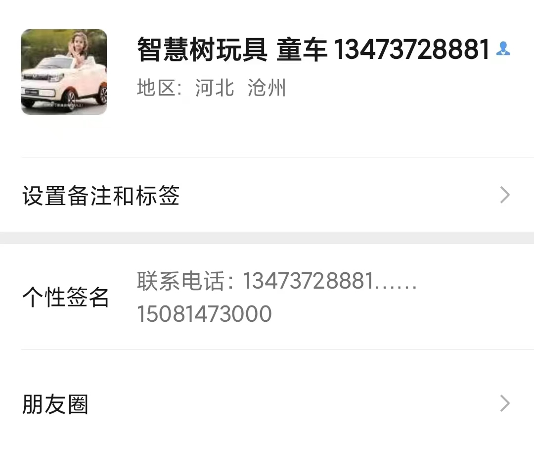Expand the 朋友圈 row arrow
Screen dimensions: 534x452
505,403
